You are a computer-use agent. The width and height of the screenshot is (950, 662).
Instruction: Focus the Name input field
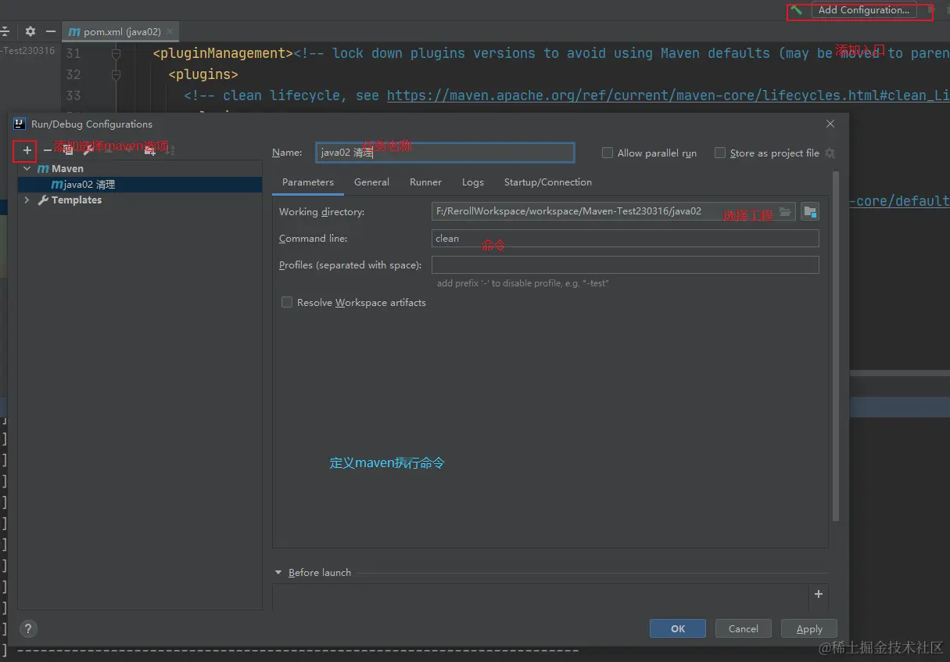(x=445, y=153)
